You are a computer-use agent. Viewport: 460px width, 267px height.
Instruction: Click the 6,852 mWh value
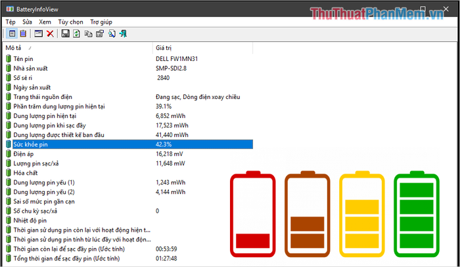pos(170,115)
